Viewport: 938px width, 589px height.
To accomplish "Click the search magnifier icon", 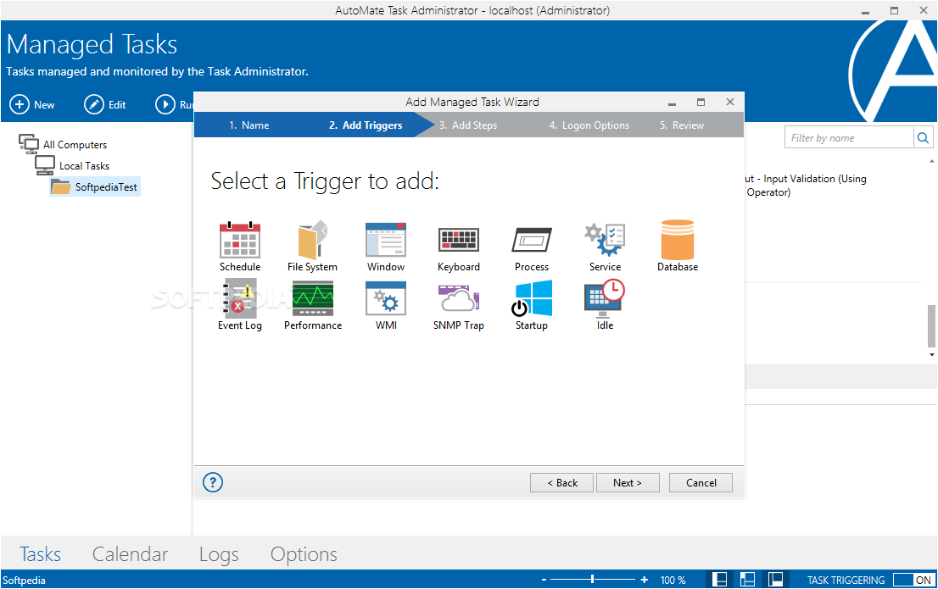I will [923, 138].
